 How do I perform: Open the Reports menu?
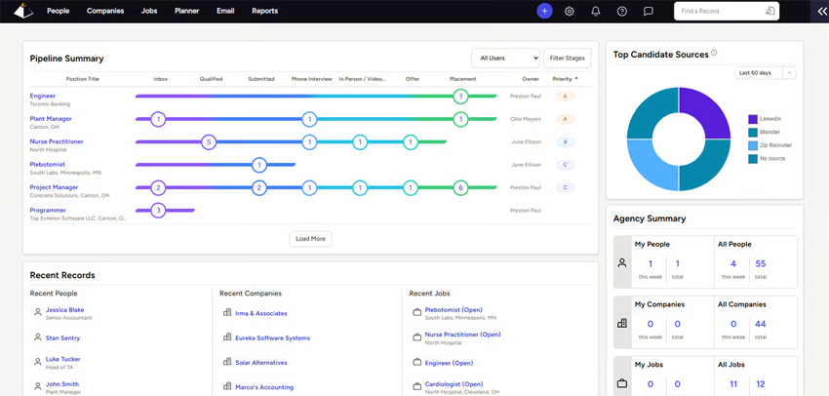[x=264, y=11]
